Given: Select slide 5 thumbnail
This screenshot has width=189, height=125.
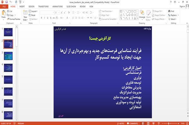Looking at the screenshot, I should pyautogui.click(x=8, y=80).
